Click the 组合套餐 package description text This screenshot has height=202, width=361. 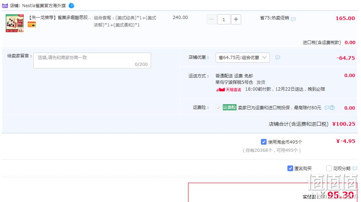click(125, 21)
